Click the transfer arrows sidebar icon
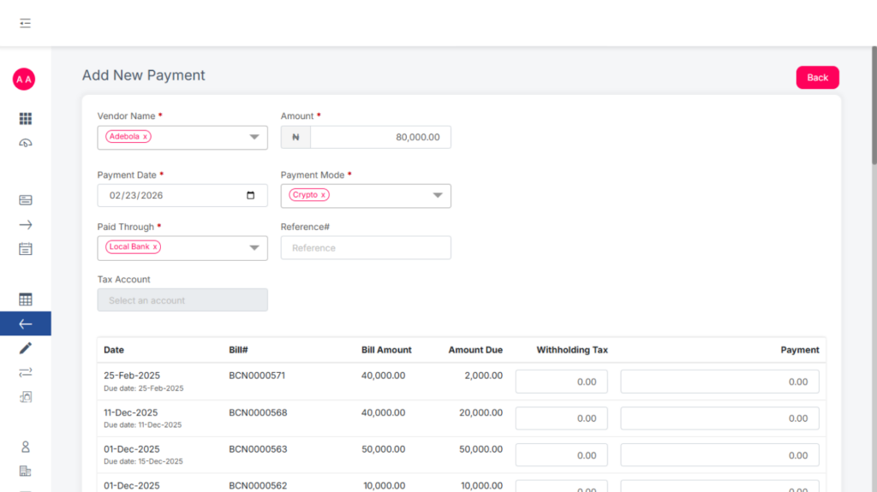 click(25, 372)
